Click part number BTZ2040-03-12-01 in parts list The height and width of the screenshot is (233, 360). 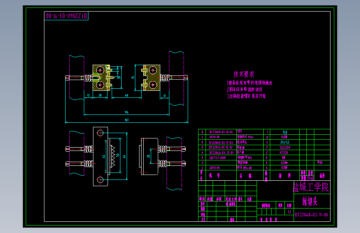[221, 153]
